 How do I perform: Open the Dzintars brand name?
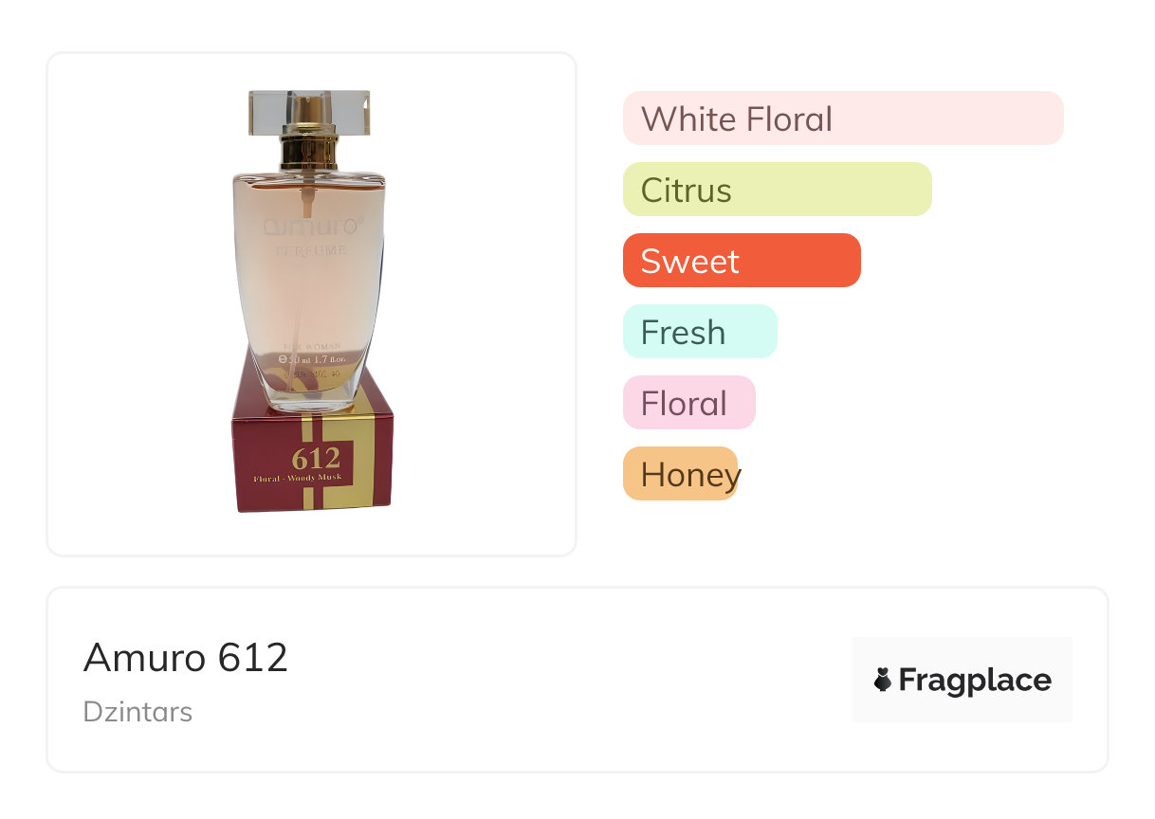137,711
